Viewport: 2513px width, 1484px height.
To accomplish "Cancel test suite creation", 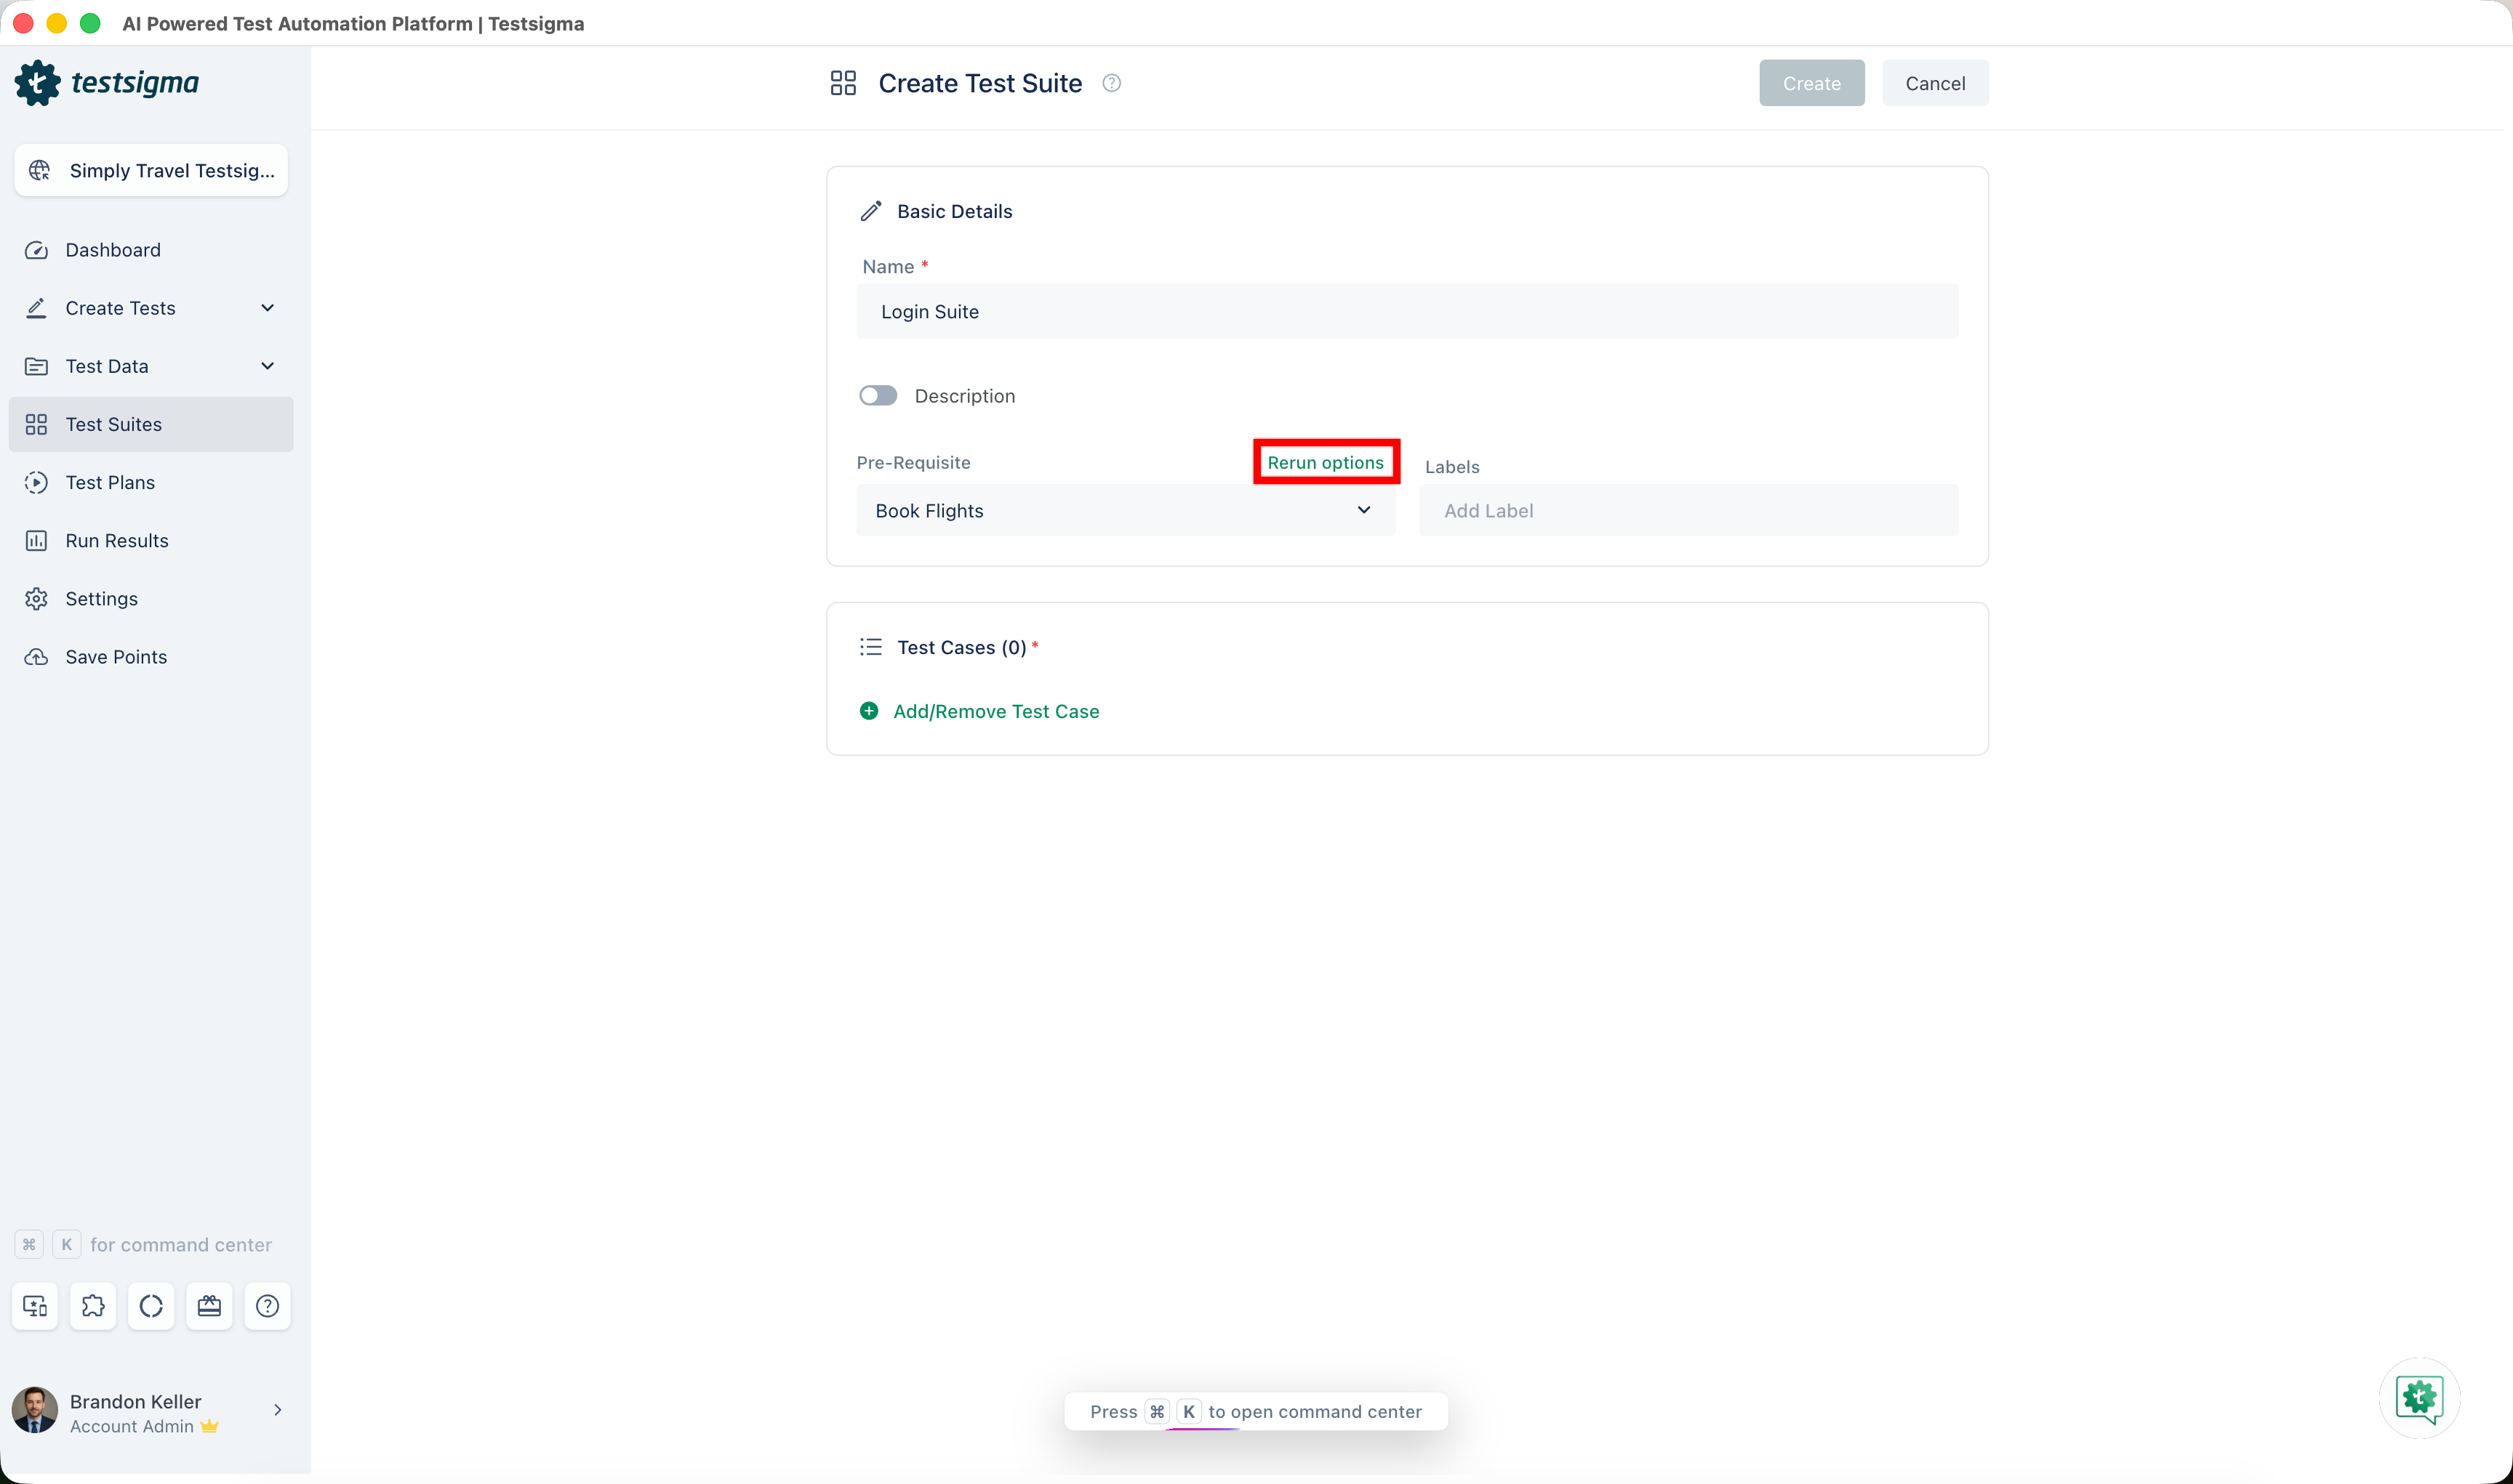I will point(1935,83).
